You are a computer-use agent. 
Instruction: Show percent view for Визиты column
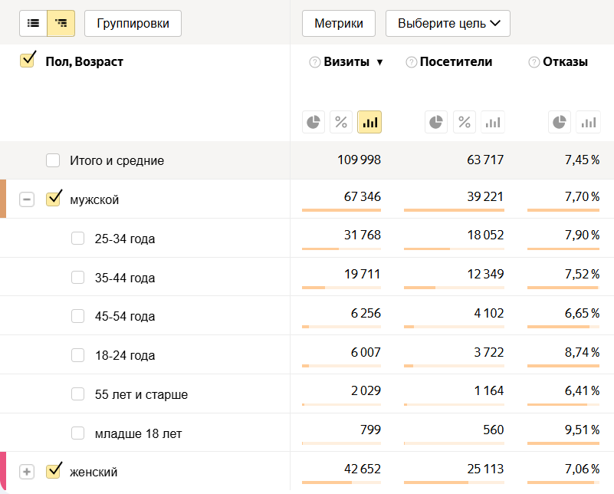341,122
